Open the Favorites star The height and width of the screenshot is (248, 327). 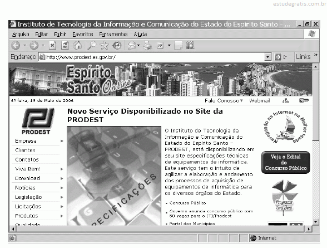point(104,45)
